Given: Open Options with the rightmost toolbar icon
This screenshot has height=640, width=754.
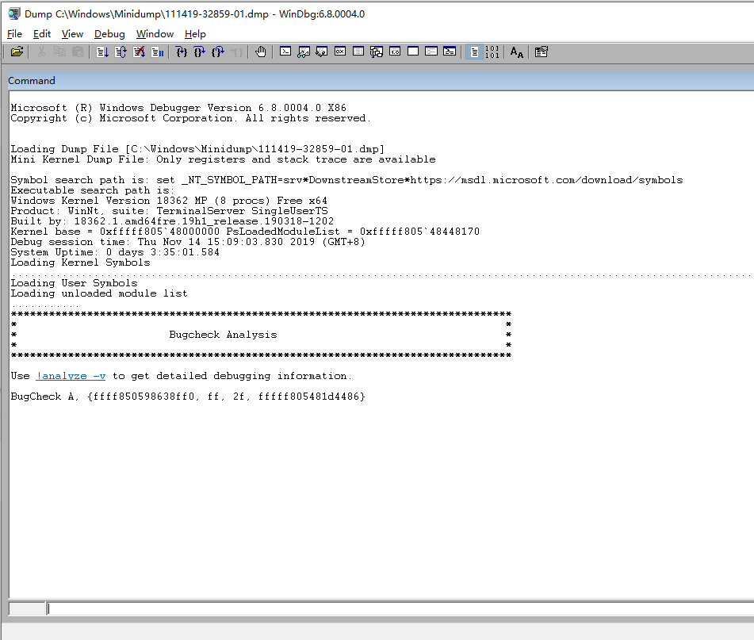Looking at the screenshot, I should [x=541, y=52].
